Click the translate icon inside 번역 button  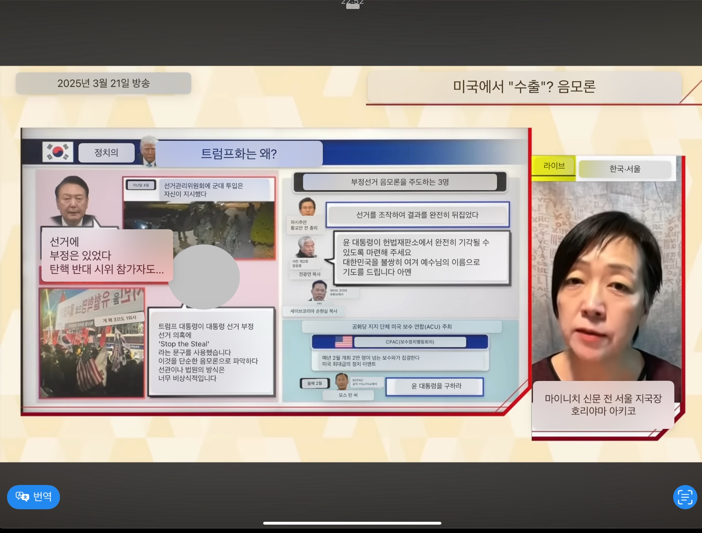coord(22,497)
